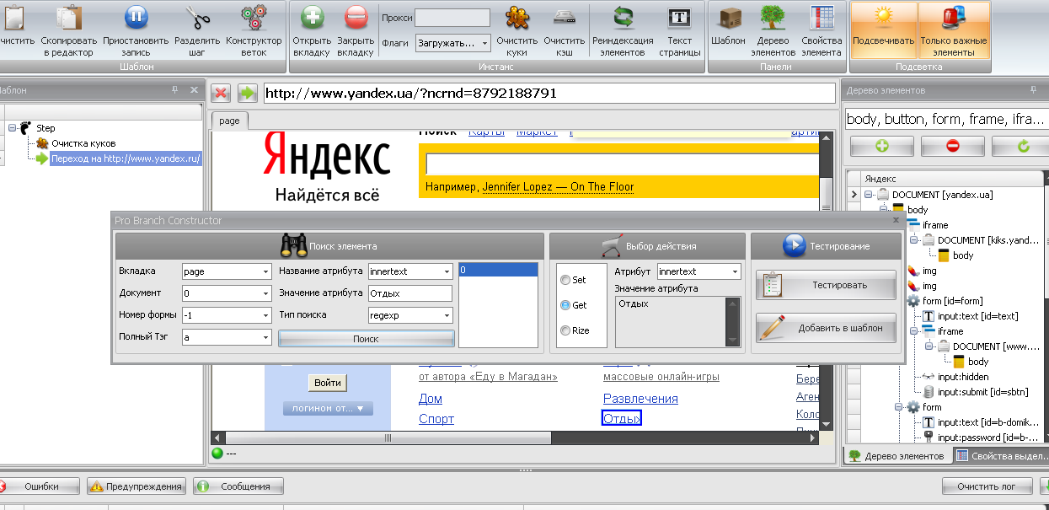Click Очистить лог button

[x=987, y=486]
